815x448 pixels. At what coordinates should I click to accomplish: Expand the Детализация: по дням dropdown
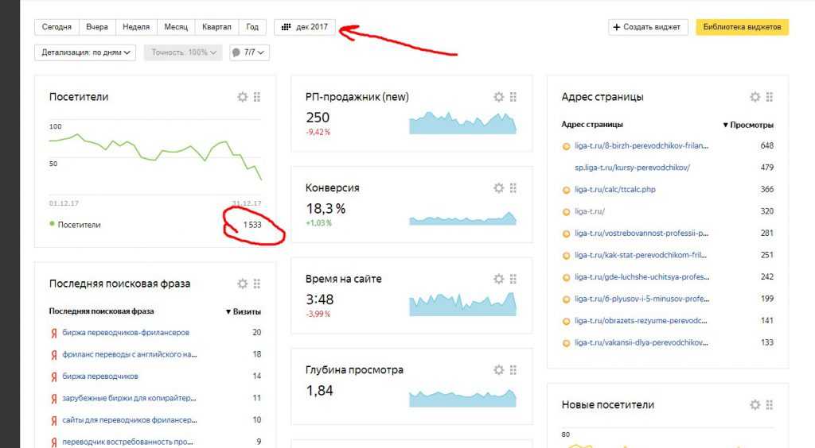(x=86, y=52)
